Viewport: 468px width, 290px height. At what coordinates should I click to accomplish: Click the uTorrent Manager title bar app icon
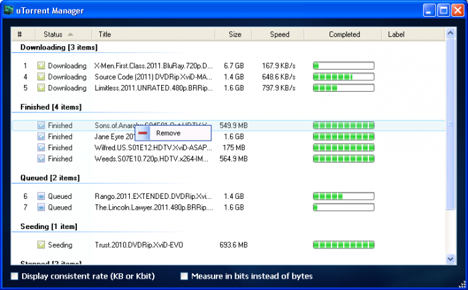[x=9, y=10]
